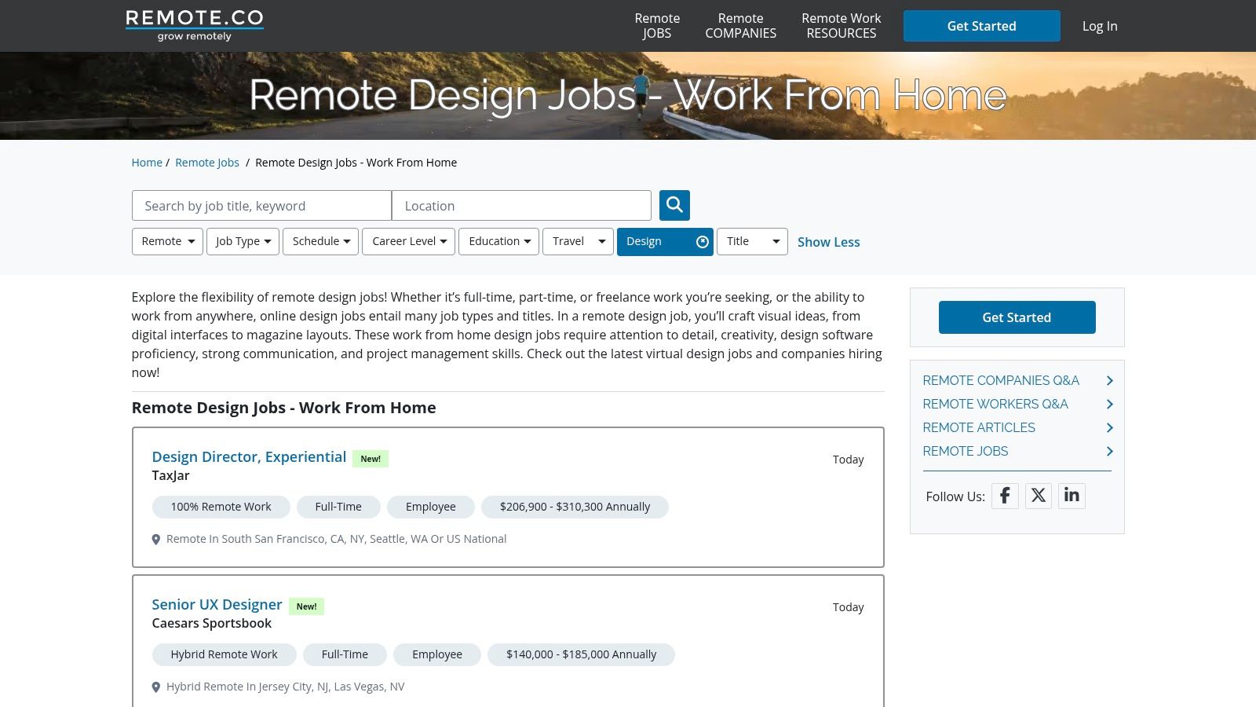Click the location pin on the Caesars Sportsbook listing
The image size is (1256, 707).
click(156, 687)
